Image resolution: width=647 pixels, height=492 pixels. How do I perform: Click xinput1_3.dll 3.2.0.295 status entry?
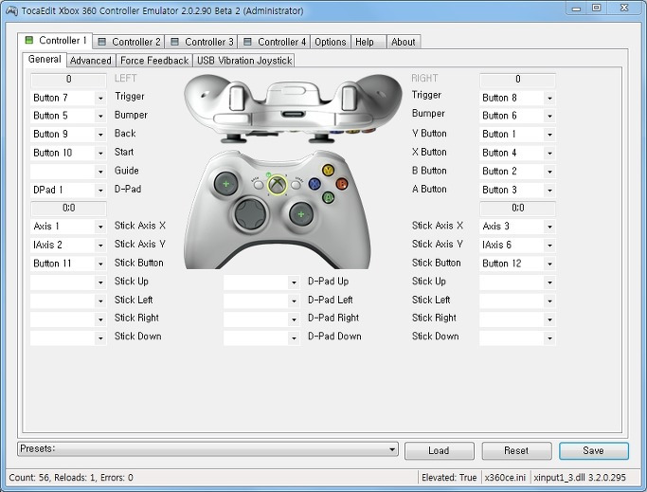coord(580,478)
